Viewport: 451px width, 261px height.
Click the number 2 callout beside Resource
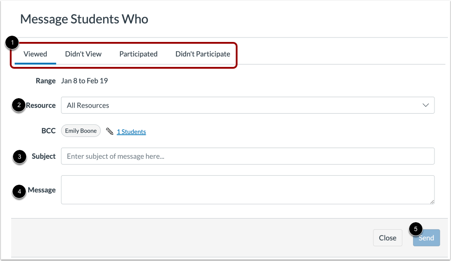pos(19,106)
